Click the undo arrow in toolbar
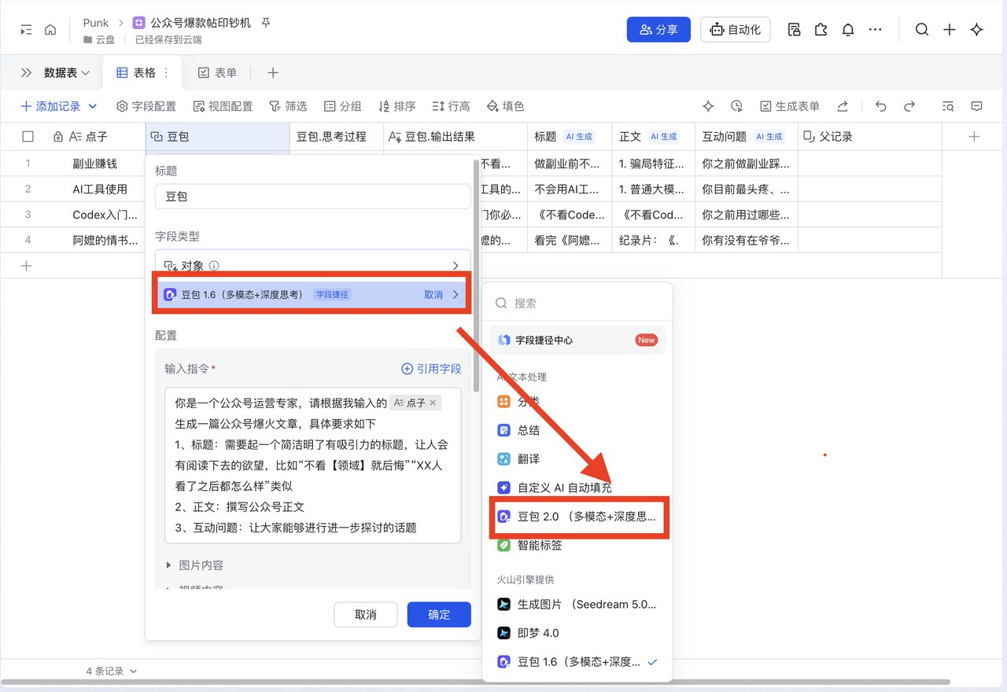Viewport: 1007px width, 692px height. (x=881, y=106)
